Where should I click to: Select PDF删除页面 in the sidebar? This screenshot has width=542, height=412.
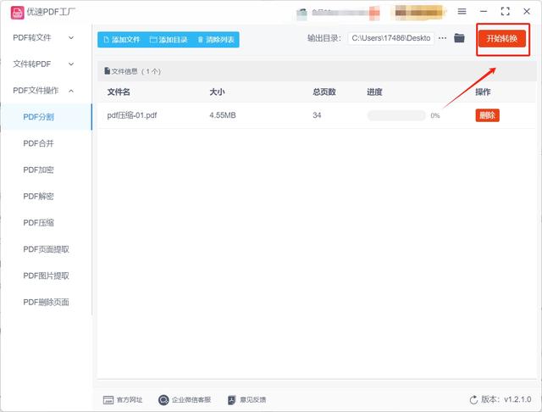tap(47, 302)
